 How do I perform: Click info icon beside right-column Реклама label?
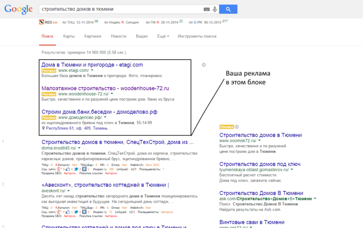tap(237, 127)
